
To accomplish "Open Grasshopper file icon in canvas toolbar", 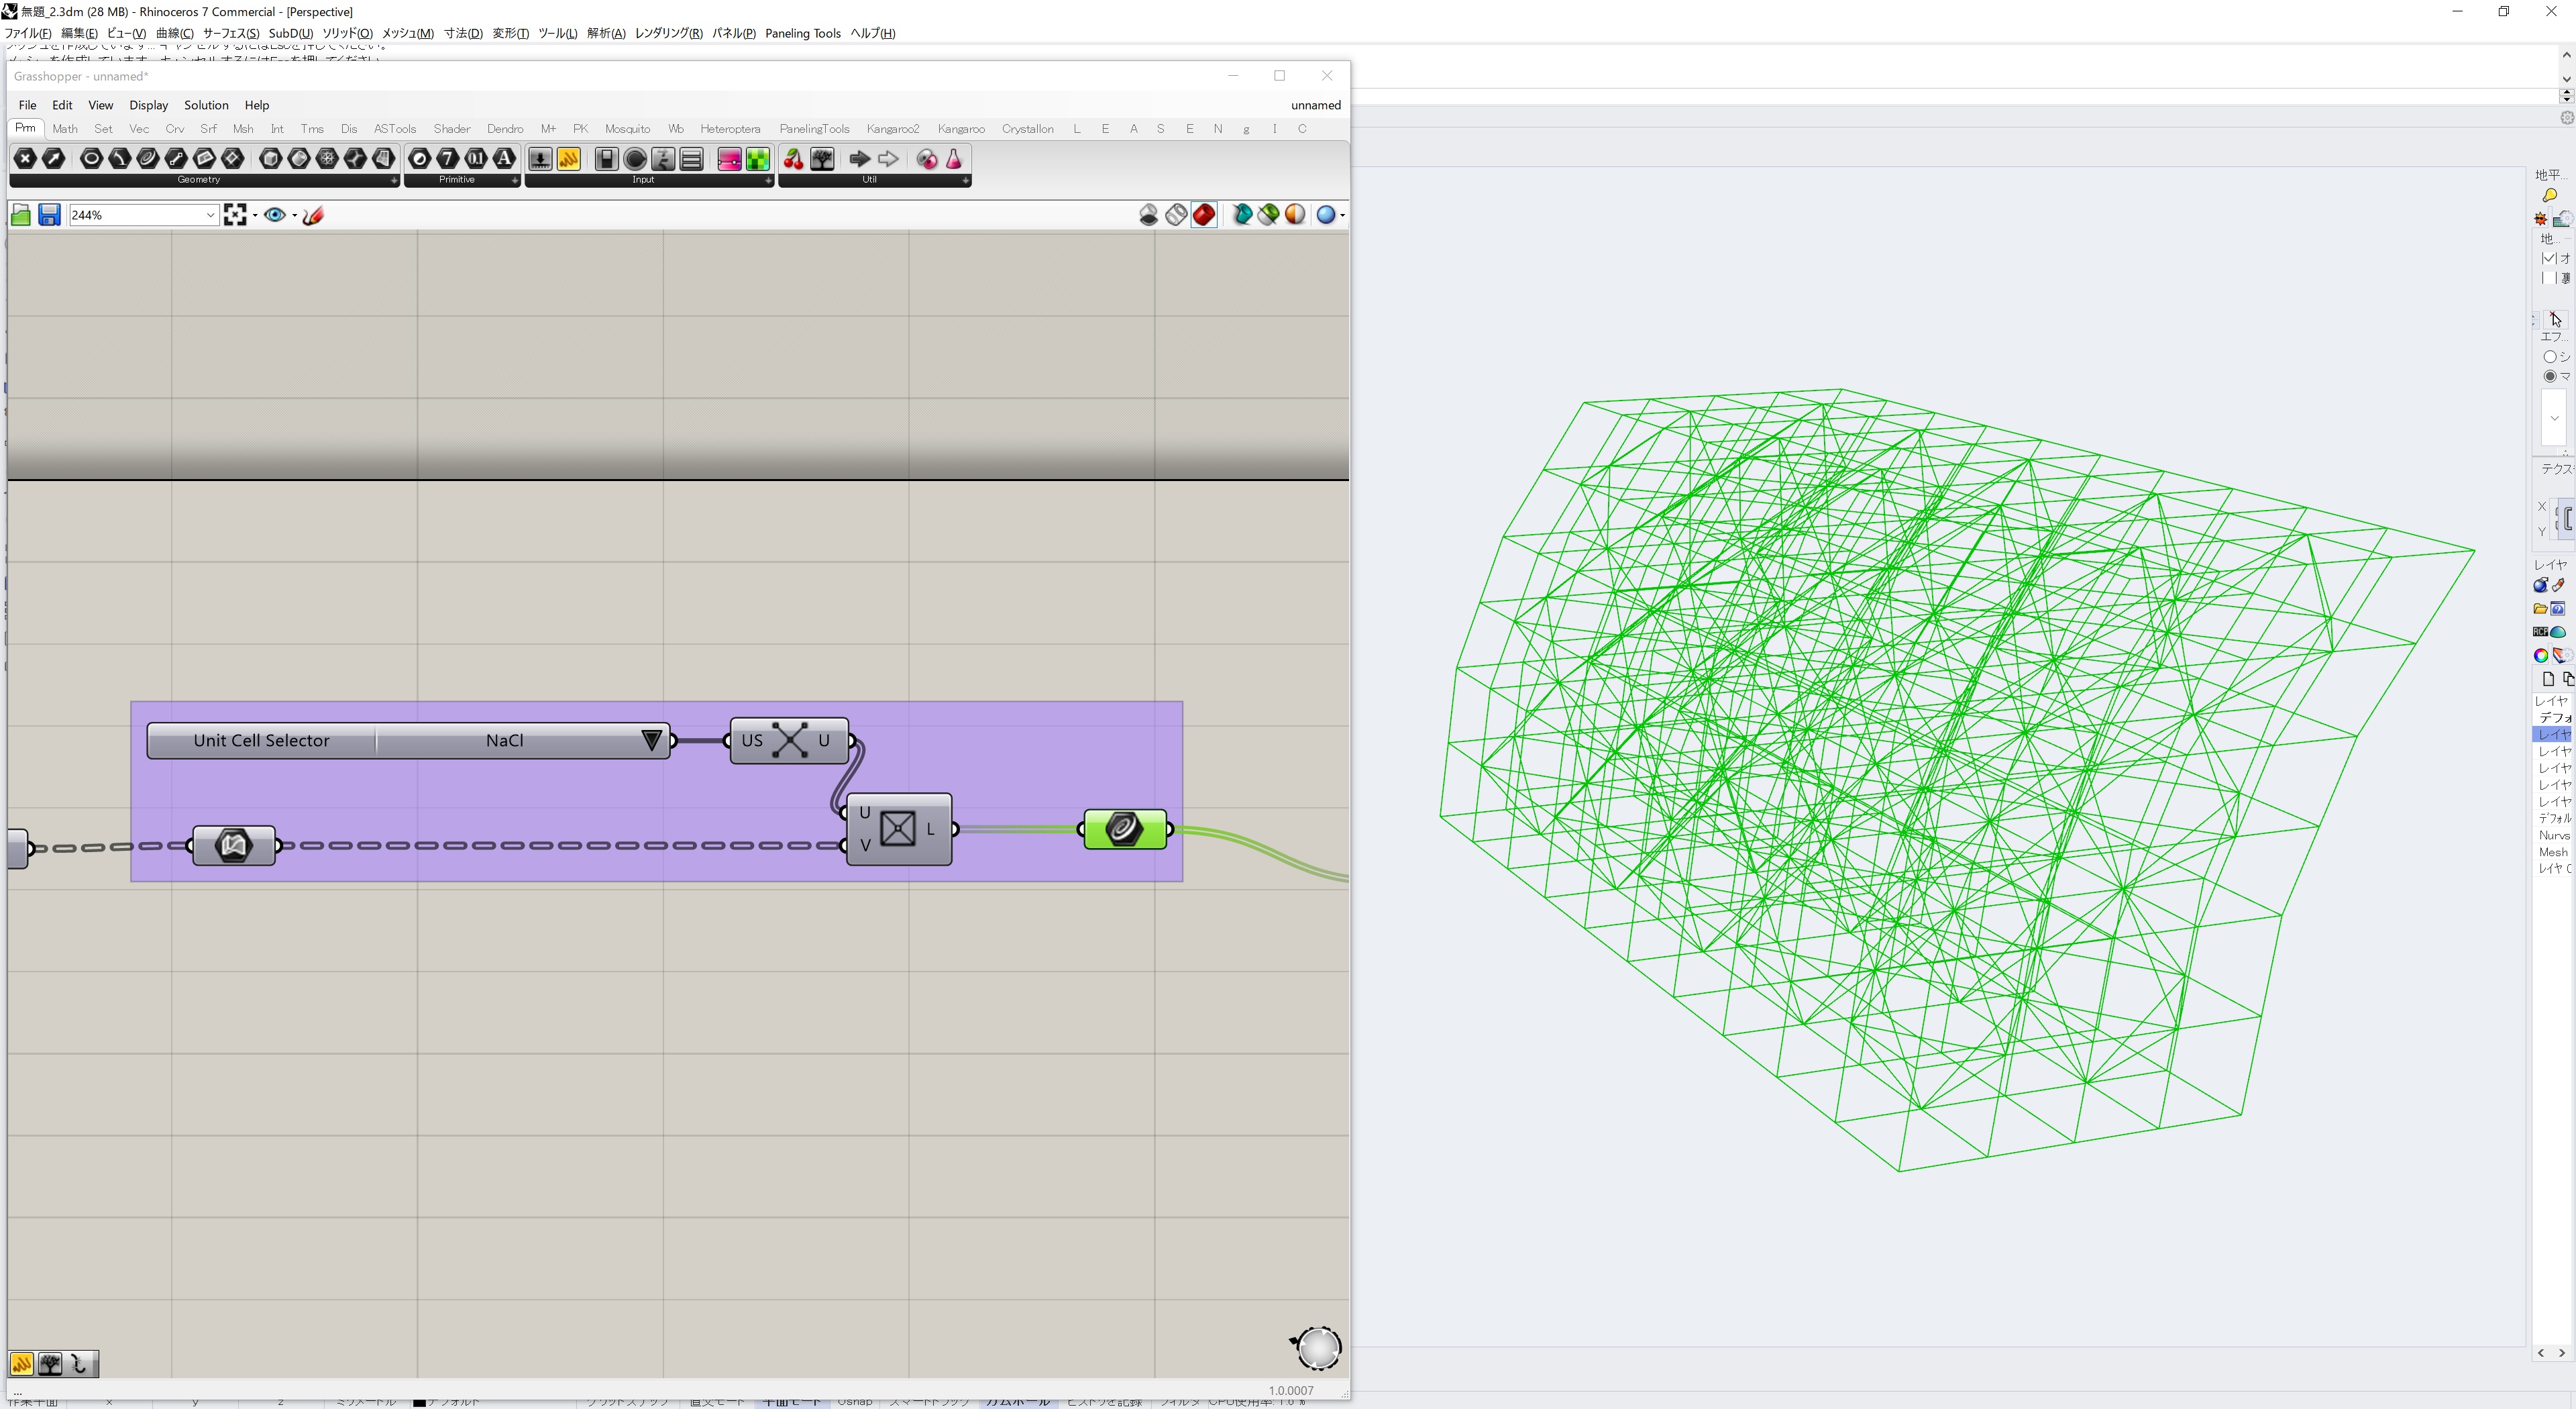I will [20, 215].
